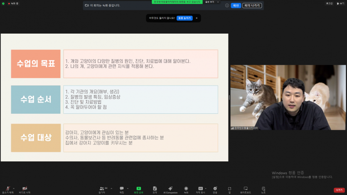Image resolution: width=347 pixels, height=195 pixels.
Task: Open the whiteboard icon
Action: 246,188
